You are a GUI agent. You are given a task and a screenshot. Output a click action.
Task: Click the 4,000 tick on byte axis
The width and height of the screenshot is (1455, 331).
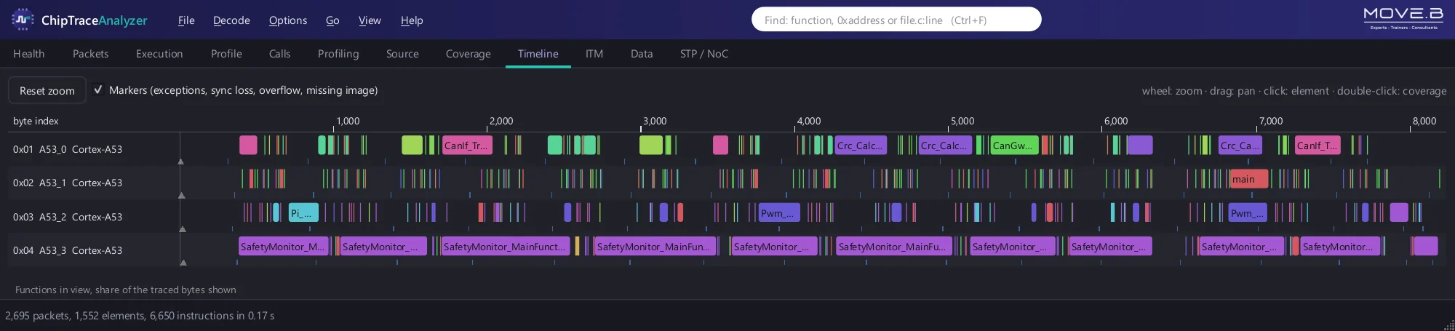click(809, 121)
